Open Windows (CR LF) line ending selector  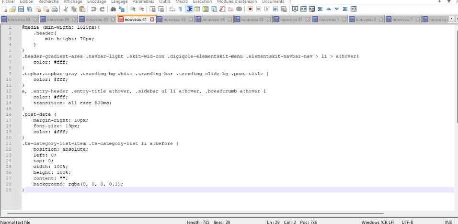point(378,222)
